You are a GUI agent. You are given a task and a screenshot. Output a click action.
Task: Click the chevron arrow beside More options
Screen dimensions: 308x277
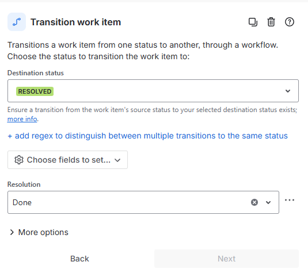[12, 232]
